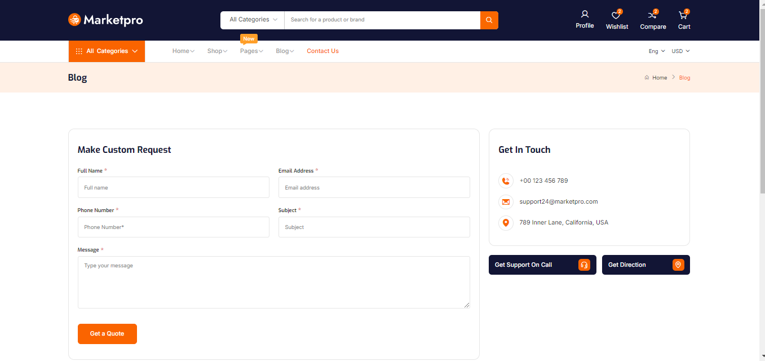Focus the Email Address input field

(x=374, y=188)
